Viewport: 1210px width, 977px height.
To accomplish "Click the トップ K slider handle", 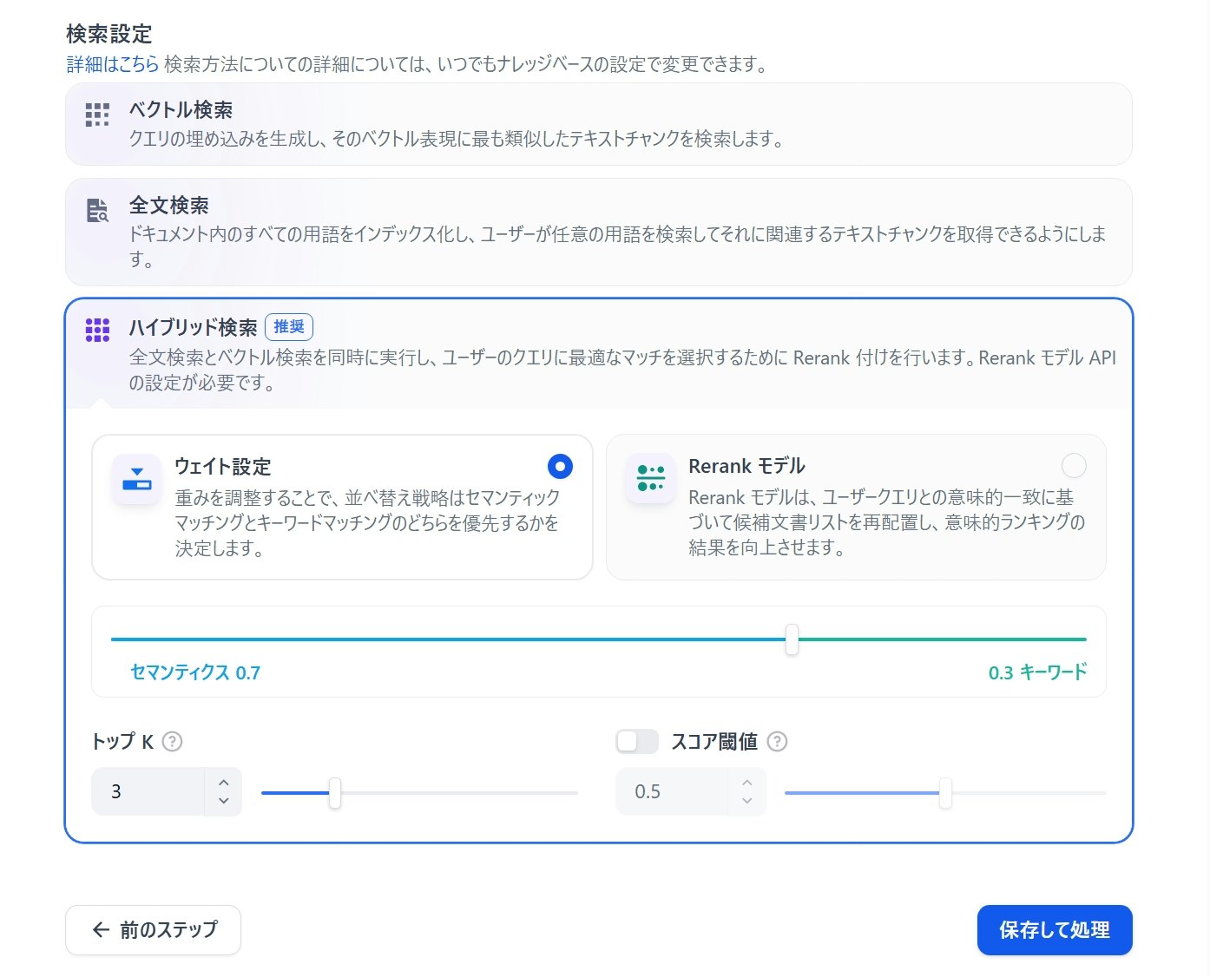I will pyautogui.click(x=335, y=793).
